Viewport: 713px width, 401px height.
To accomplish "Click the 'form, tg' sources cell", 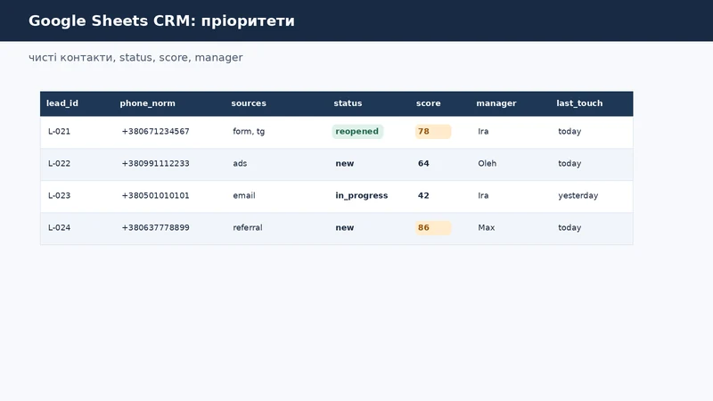I will [x=249, y=131].
